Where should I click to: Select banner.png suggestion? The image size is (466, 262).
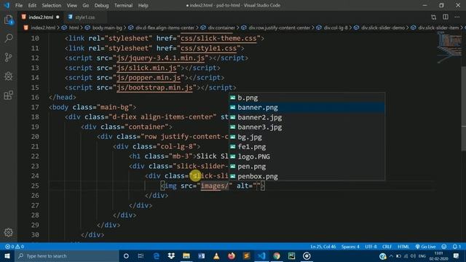(307, 107)
